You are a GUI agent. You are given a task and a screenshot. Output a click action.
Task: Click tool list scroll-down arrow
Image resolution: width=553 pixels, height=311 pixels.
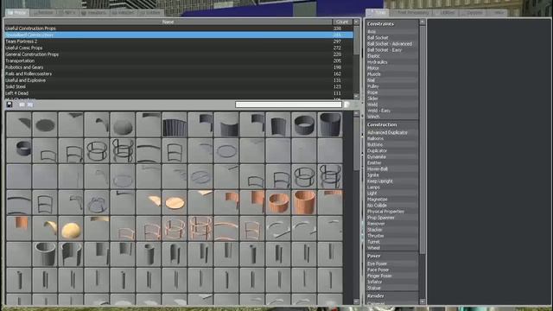pos(423,301)
